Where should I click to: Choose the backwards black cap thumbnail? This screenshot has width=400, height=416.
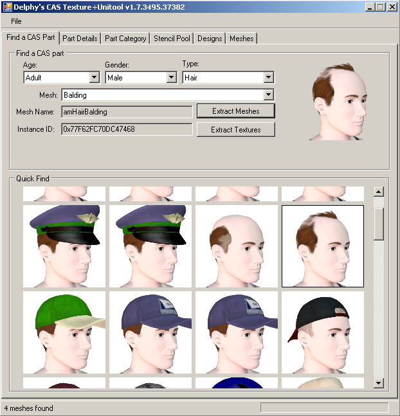(x=322, y=332)
